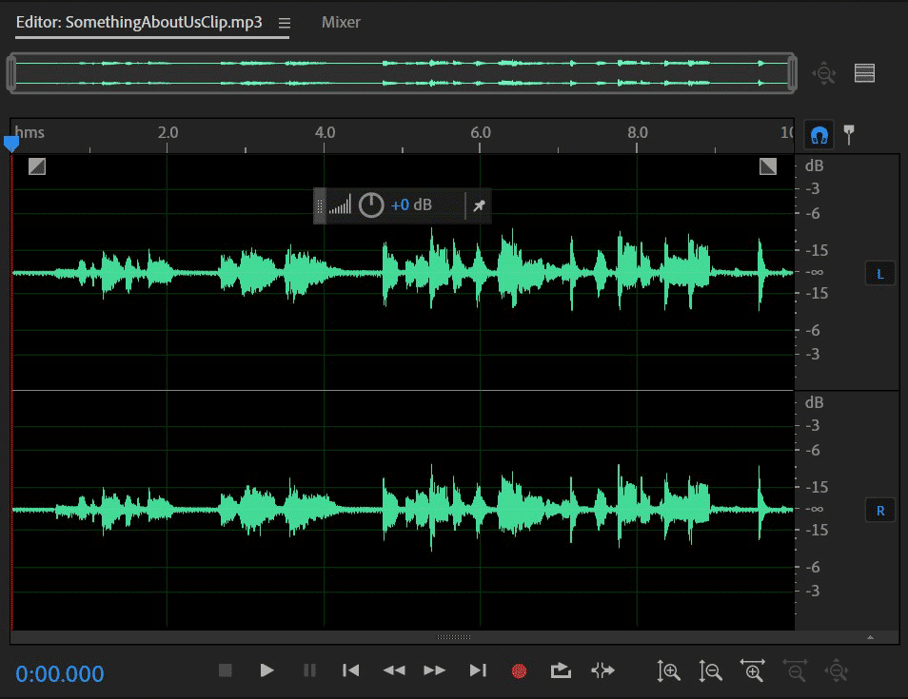
Task: Click the hms time format label
Action: click(30, 132)
